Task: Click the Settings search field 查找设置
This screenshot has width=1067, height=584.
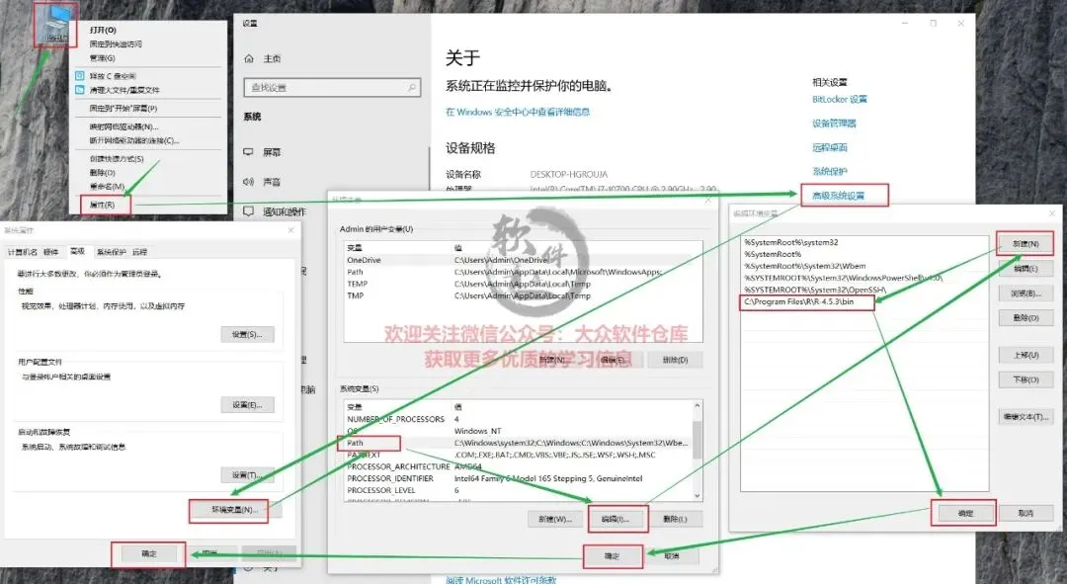Action: click(332, 87)
